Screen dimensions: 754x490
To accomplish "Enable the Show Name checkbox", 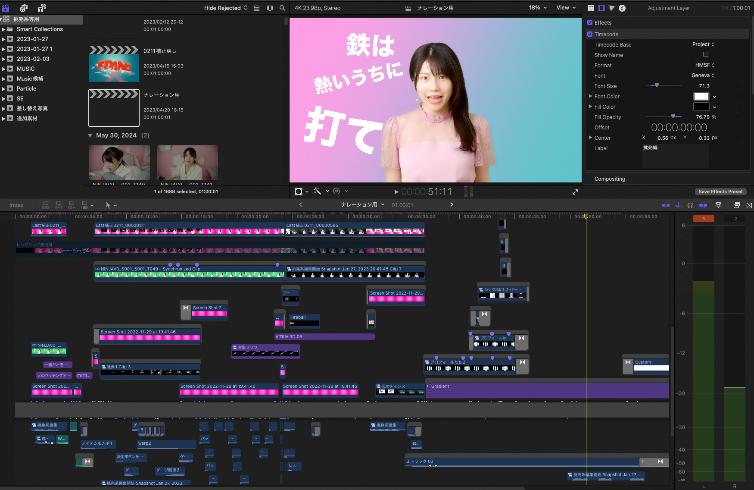I will click(x=705, y=54).
